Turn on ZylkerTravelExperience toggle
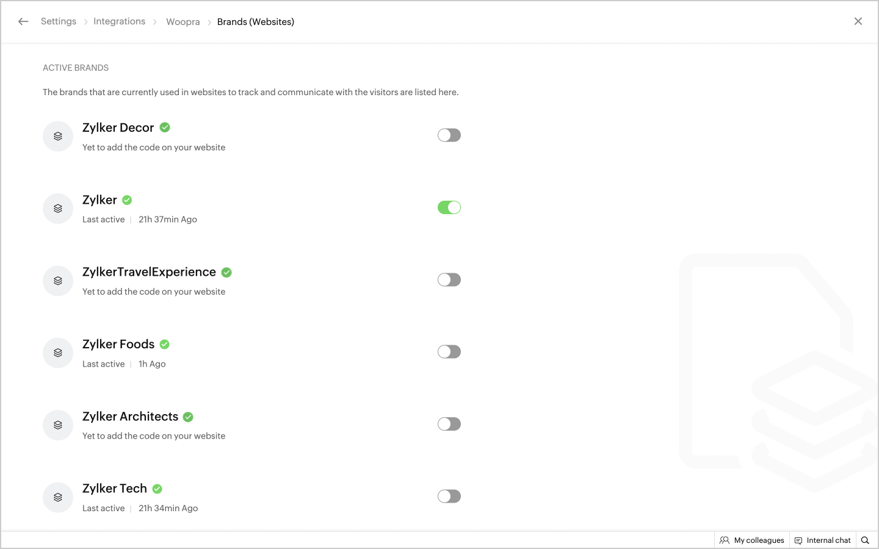This screenshot has height=549, width=879. click(x=449, y=280)
